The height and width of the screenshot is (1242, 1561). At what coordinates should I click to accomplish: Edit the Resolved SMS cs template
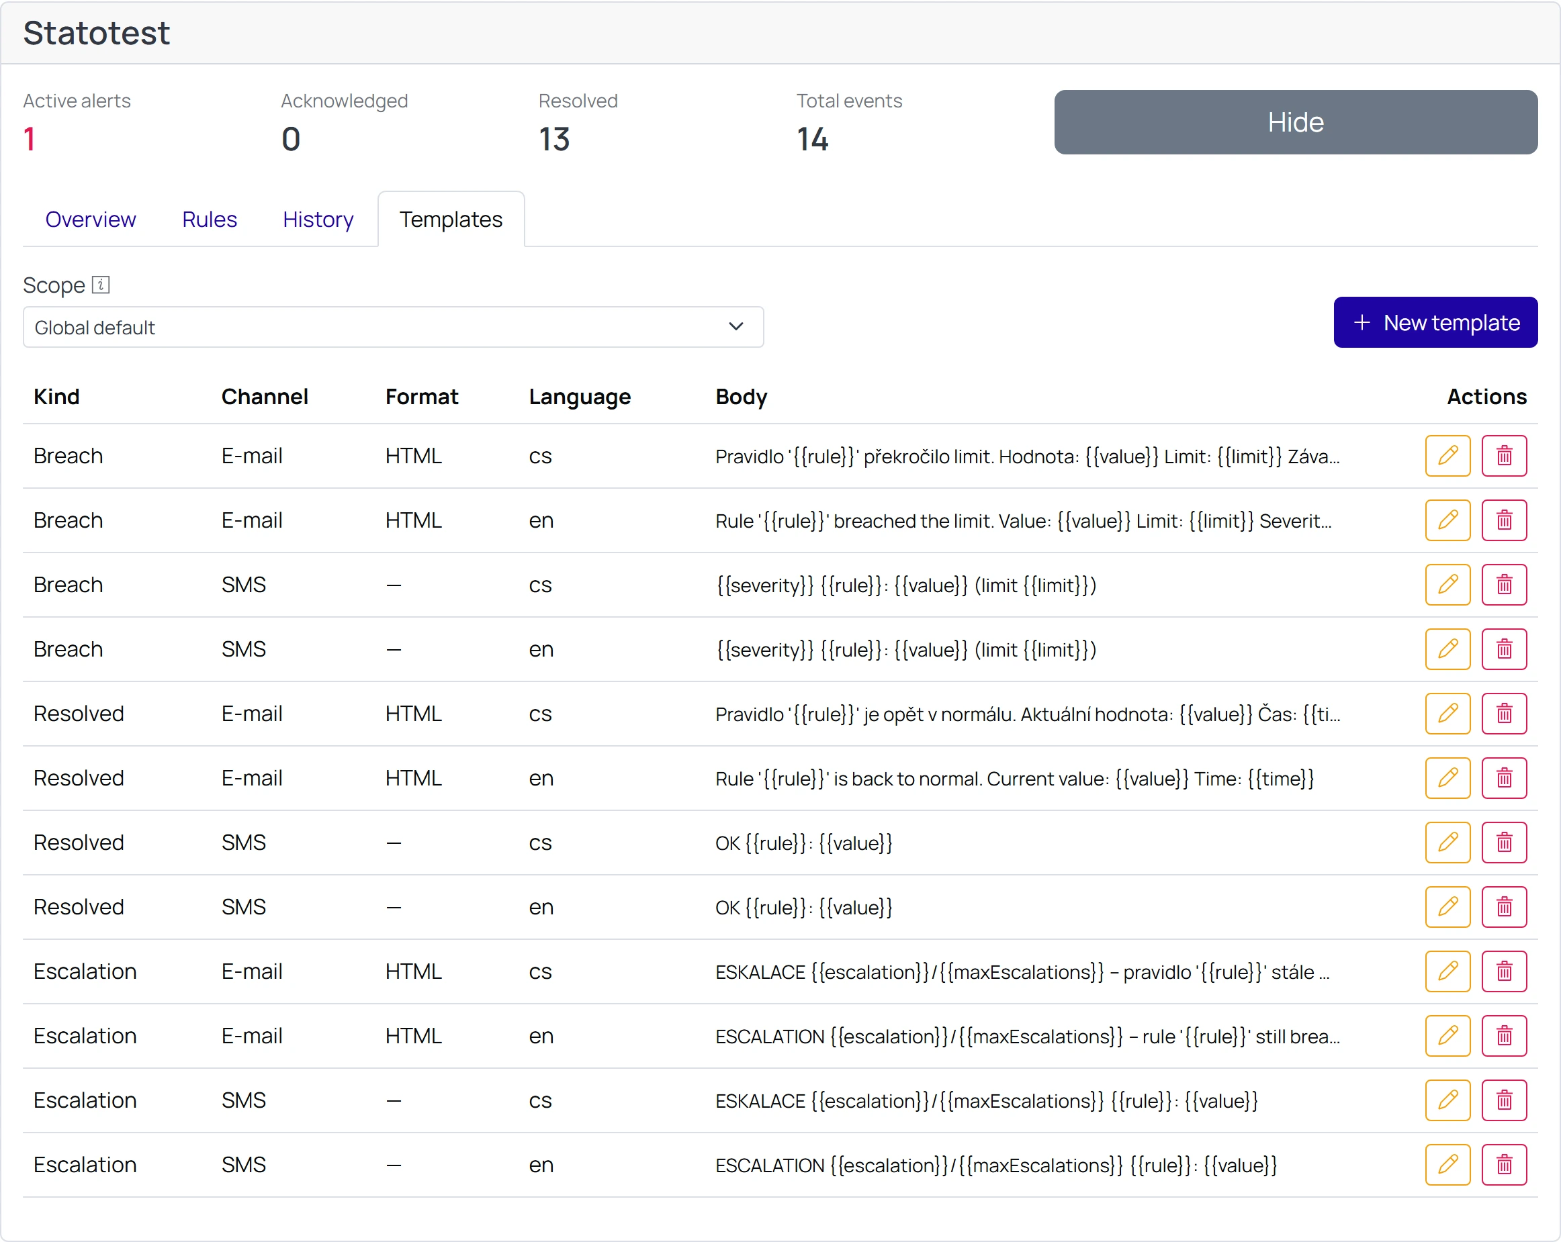1447,843
